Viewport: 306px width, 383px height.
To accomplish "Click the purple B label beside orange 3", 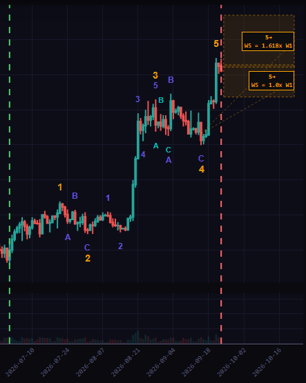I will click(x=171, y=79).
